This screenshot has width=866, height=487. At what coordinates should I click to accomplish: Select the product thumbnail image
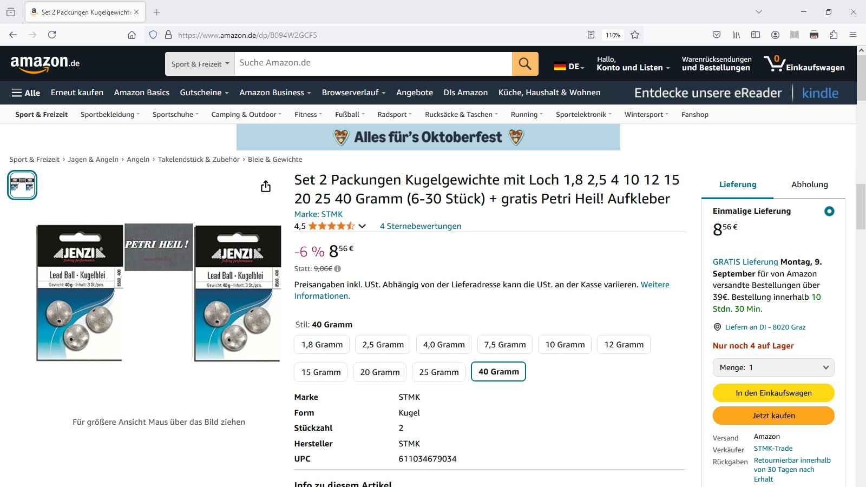[22, 185]
